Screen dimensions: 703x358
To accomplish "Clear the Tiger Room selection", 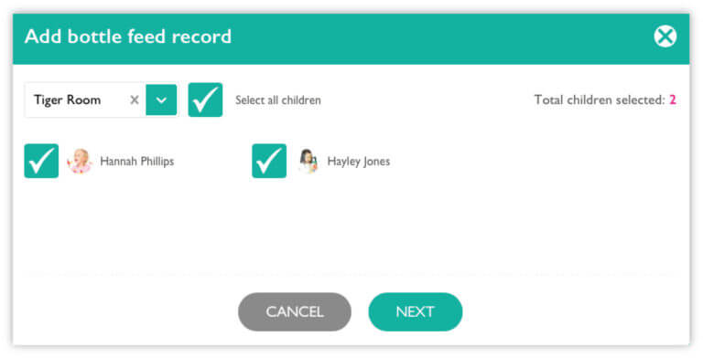I will (x=134, y=100).
